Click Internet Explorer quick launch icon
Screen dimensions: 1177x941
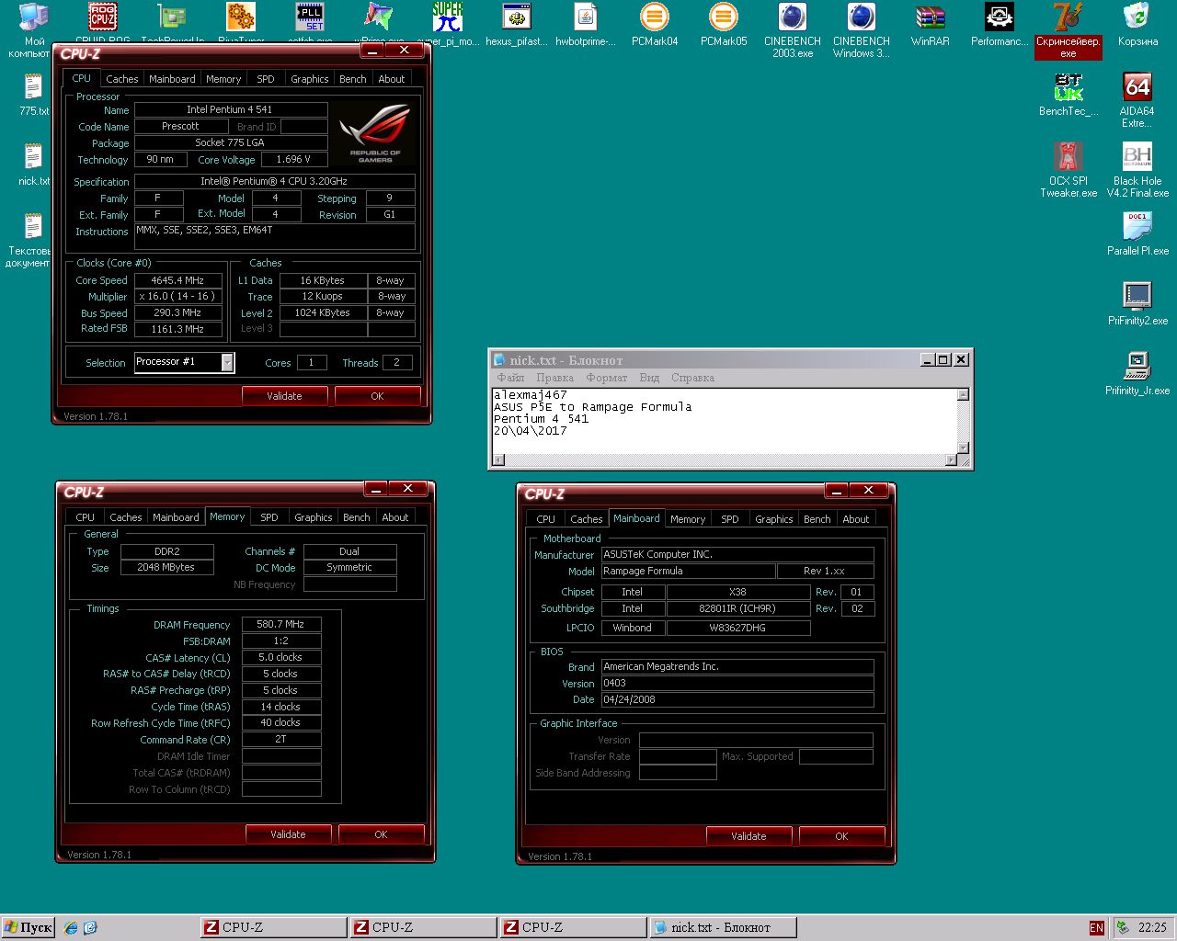click(71, 928)
